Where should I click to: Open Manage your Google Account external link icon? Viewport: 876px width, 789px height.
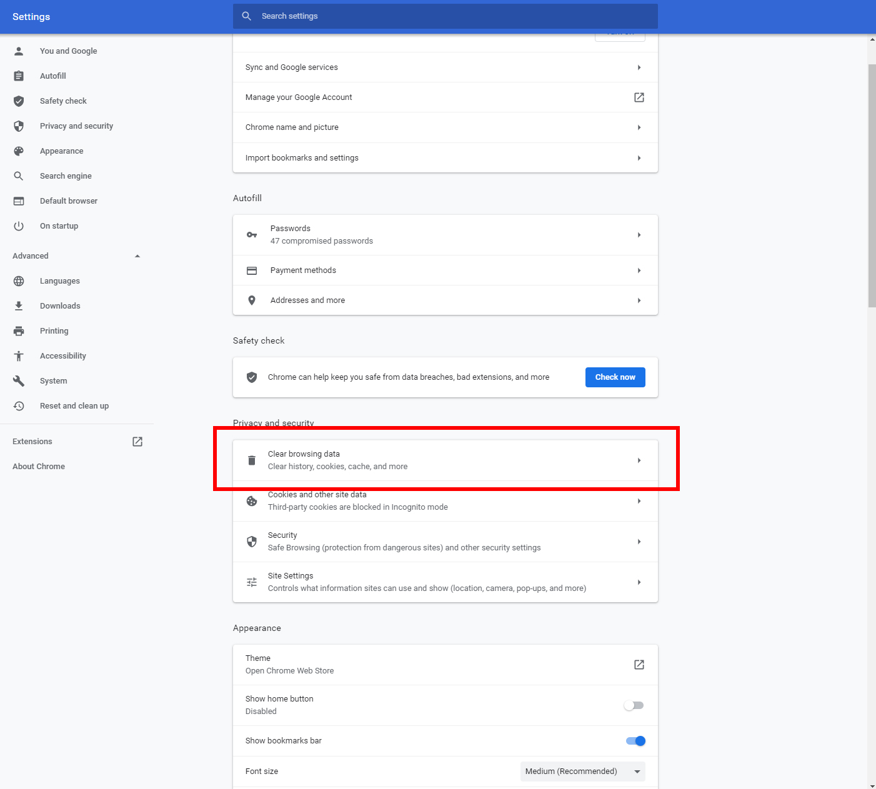[639, 97]
